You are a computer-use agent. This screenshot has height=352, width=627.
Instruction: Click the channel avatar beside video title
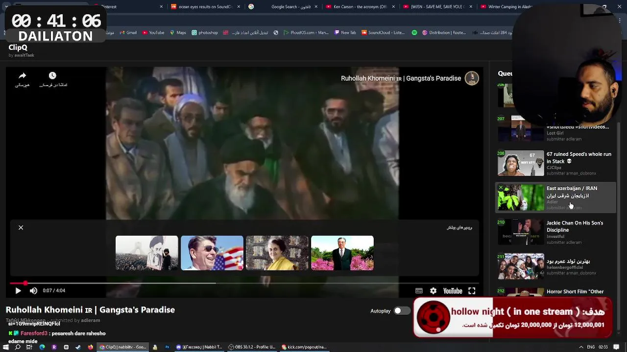click(472, 78)
